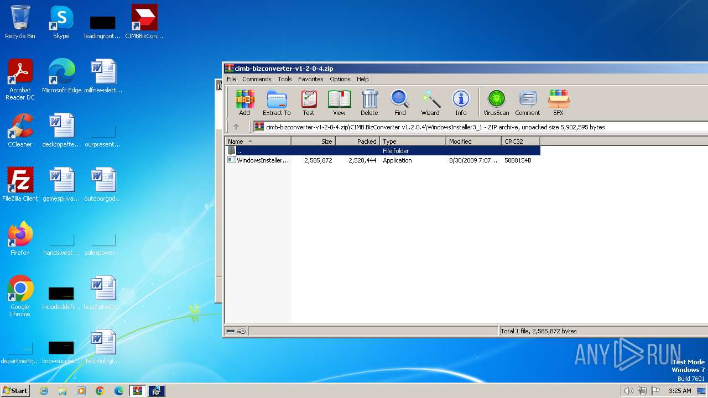This screenshot has height=398, width=708.
Task: Show archive Info
Action: pyautogui.click(x=461, y=103)
